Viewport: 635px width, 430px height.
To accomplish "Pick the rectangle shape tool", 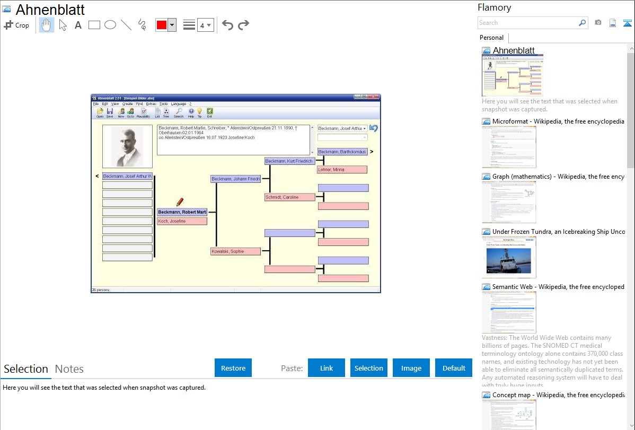I will coord(94,25).
